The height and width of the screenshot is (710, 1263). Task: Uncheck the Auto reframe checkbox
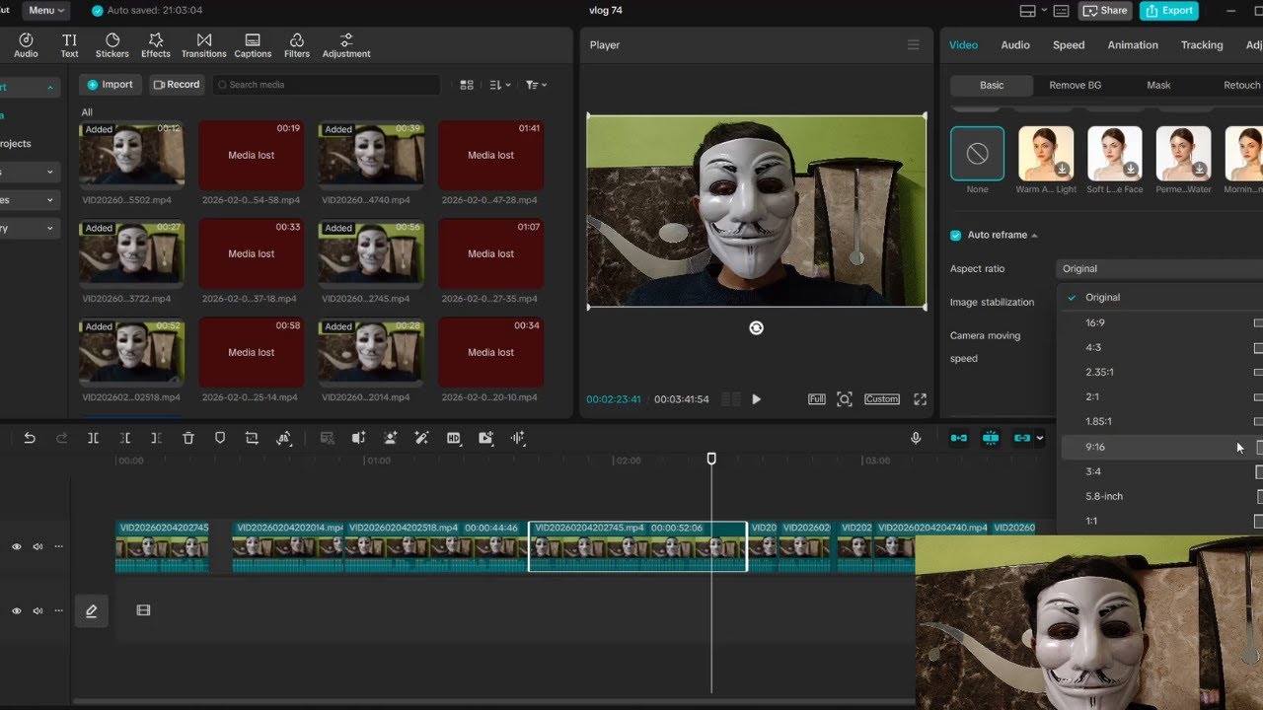coord(955,235)
